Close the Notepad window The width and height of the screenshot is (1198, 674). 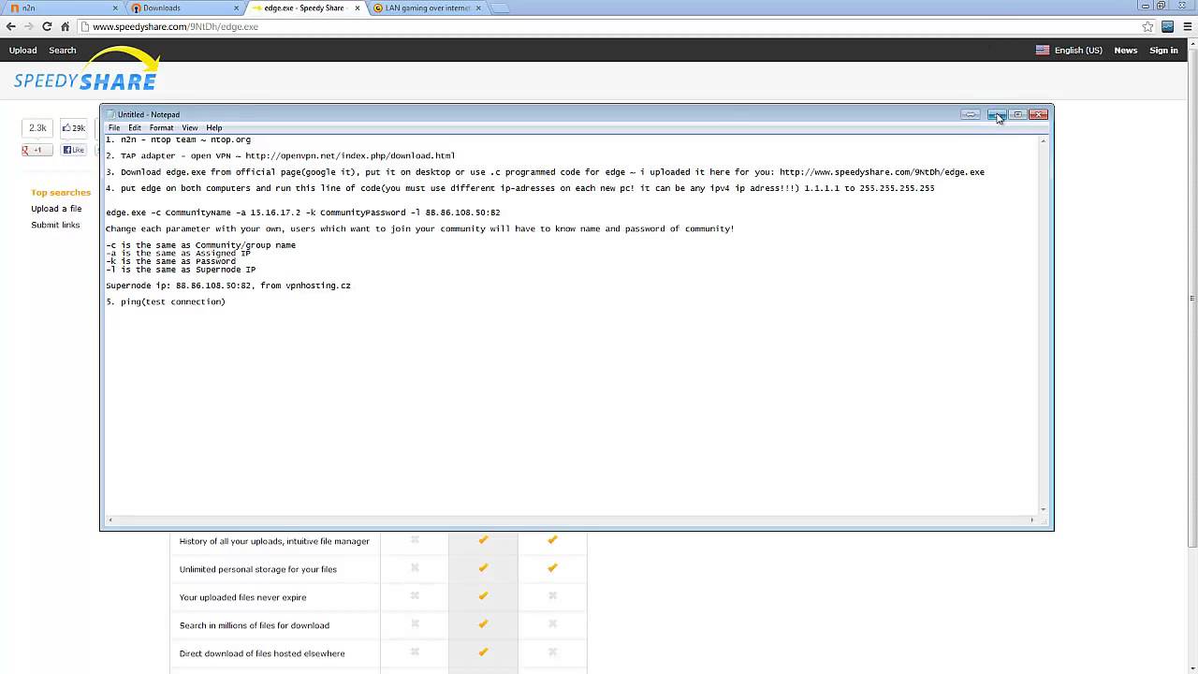[x=1038, y=114]
